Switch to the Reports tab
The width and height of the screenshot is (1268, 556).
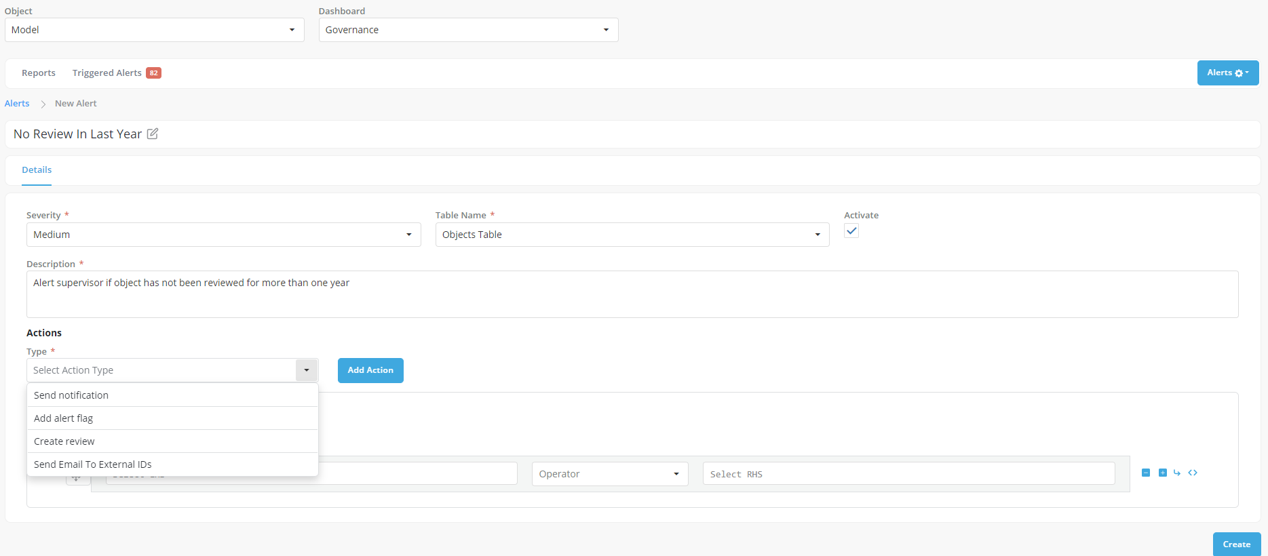(39, 73)
